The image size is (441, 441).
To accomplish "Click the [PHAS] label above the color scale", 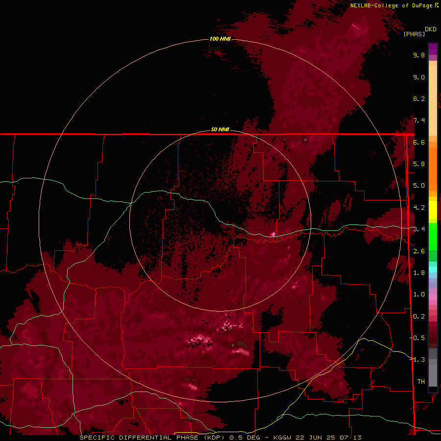I will click(414, 34).
